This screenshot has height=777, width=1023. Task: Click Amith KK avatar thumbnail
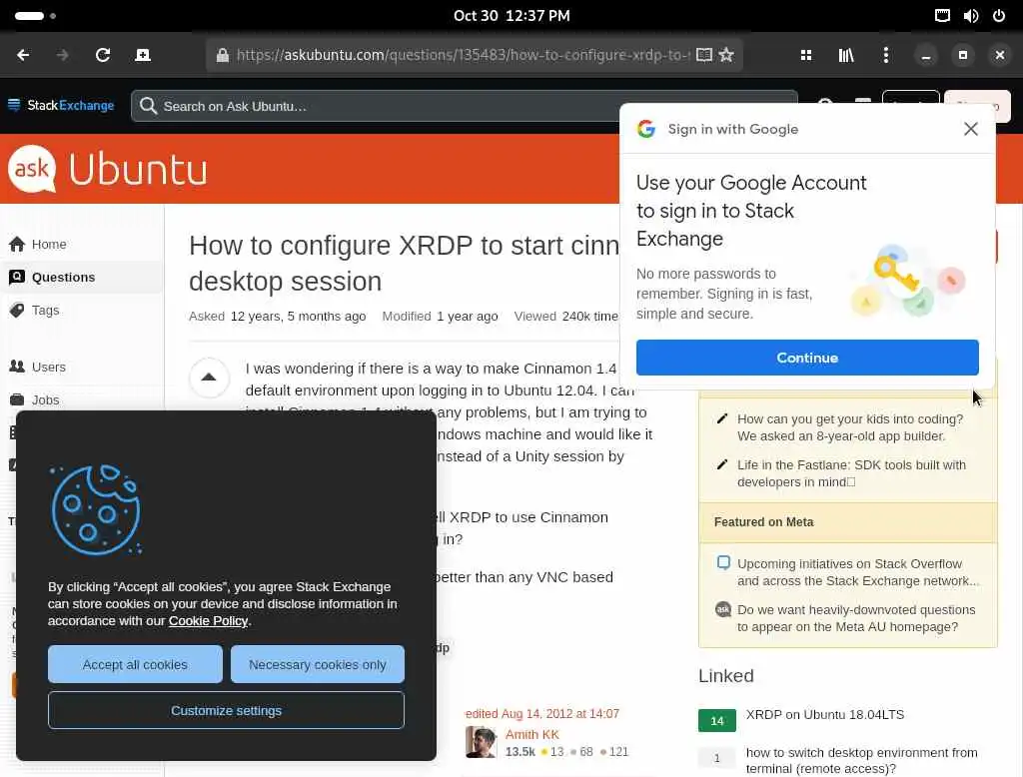[481, 742]
